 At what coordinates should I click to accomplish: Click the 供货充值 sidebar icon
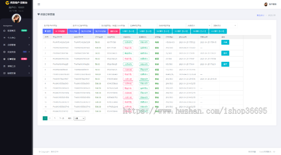pyautogui.click(x=4, y=52)
